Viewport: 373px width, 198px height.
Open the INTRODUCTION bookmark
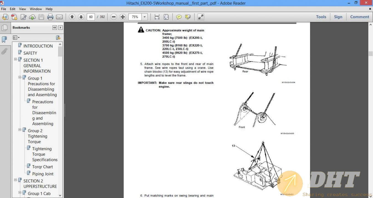(38, 46)
